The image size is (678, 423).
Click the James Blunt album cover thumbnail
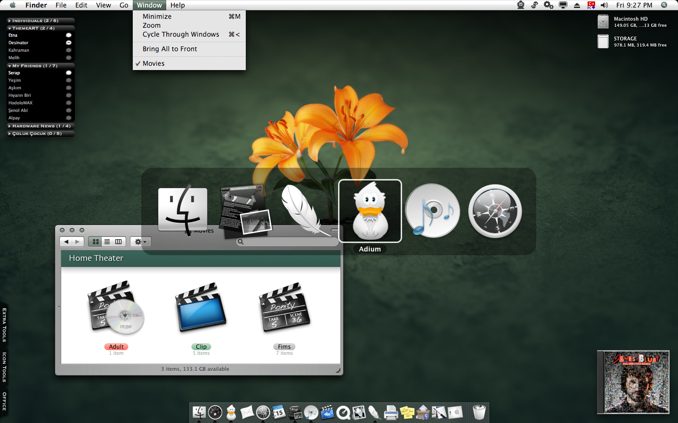(x=633, y=382)
